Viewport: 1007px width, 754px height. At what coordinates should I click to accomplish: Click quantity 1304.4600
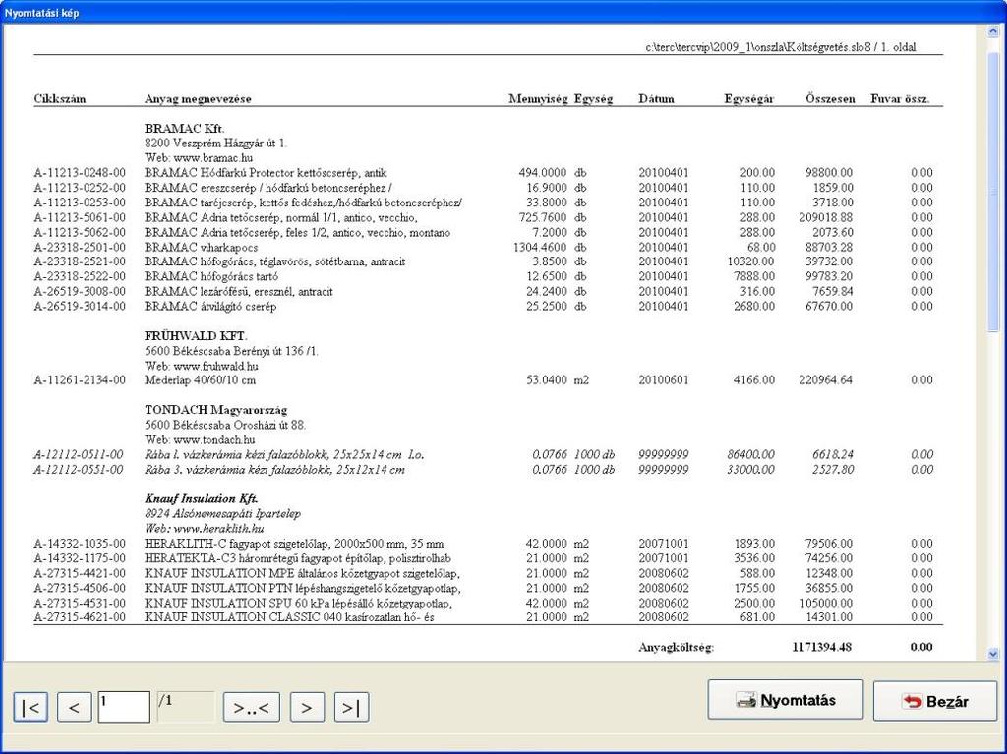tap(540, 248)
